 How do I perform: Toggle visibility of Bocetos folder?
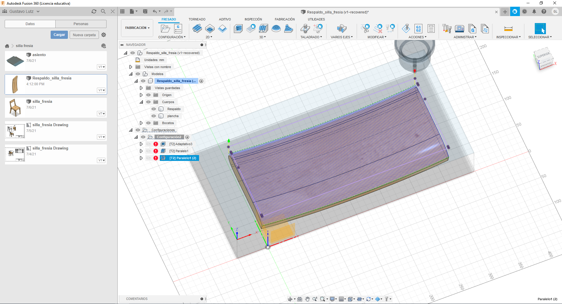148,123
